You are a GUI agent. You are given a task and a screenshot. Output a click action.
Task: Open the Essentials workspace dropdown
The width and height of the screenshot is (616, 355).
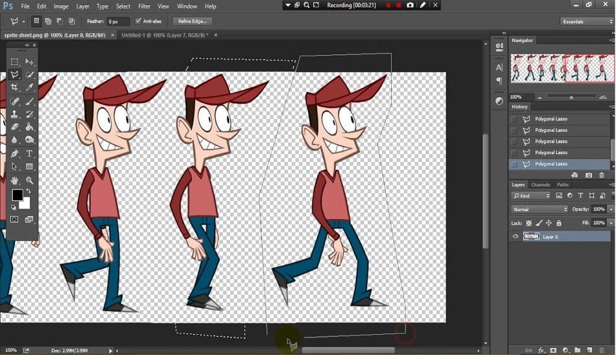coord(586,21)
